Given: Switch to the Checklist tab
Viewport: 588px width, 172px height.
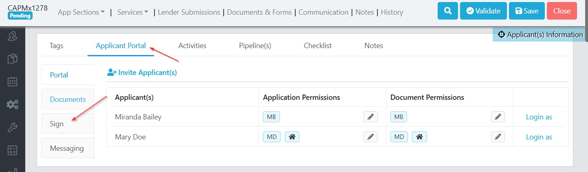Looking at the screenshot, I should pyautogui.click(x=317, y=46).
